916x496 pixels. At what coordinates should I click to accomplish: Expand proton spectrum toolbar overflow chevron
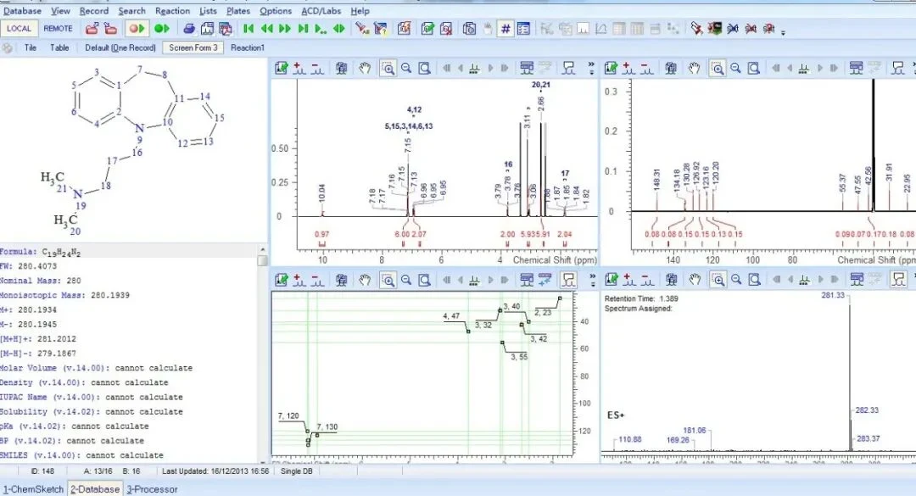[591, 69]
